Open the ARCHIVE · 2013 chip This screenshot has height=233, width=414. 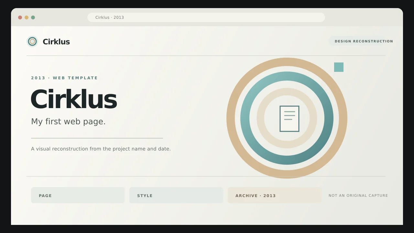coord(275,195)
